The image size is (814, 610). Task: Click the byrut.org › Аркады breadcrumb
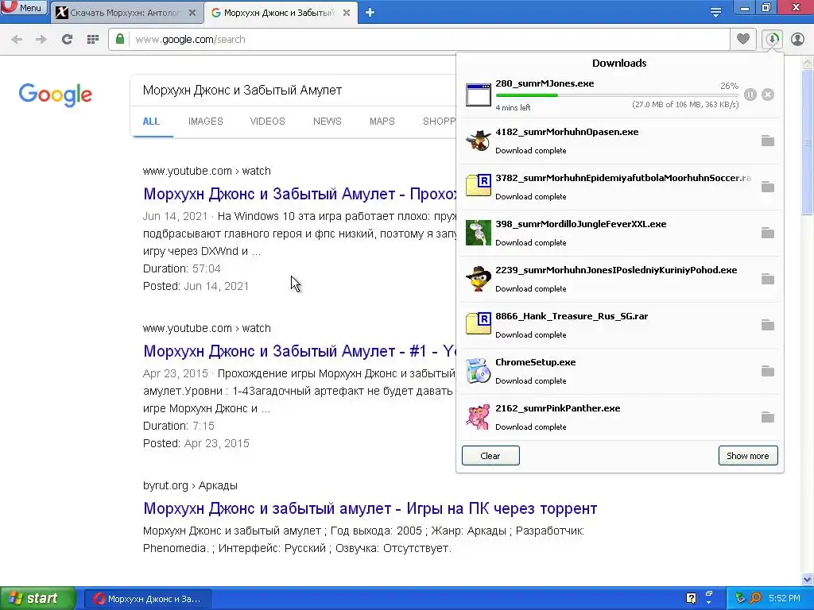tap(190, 485)
